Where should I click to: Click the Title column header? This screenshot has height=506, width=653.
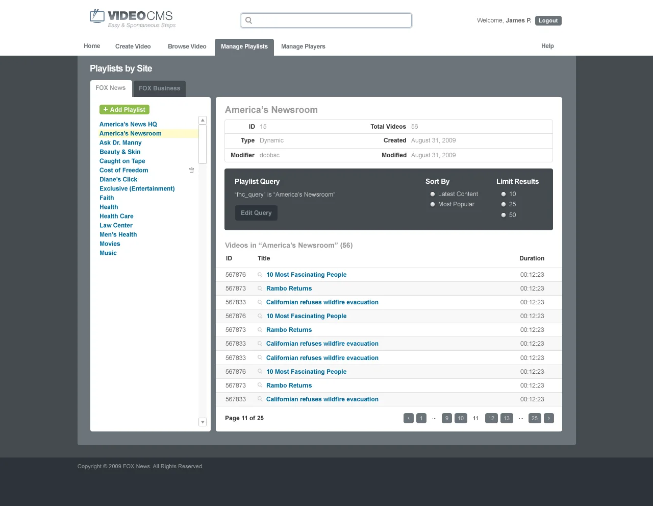point(264,258)
